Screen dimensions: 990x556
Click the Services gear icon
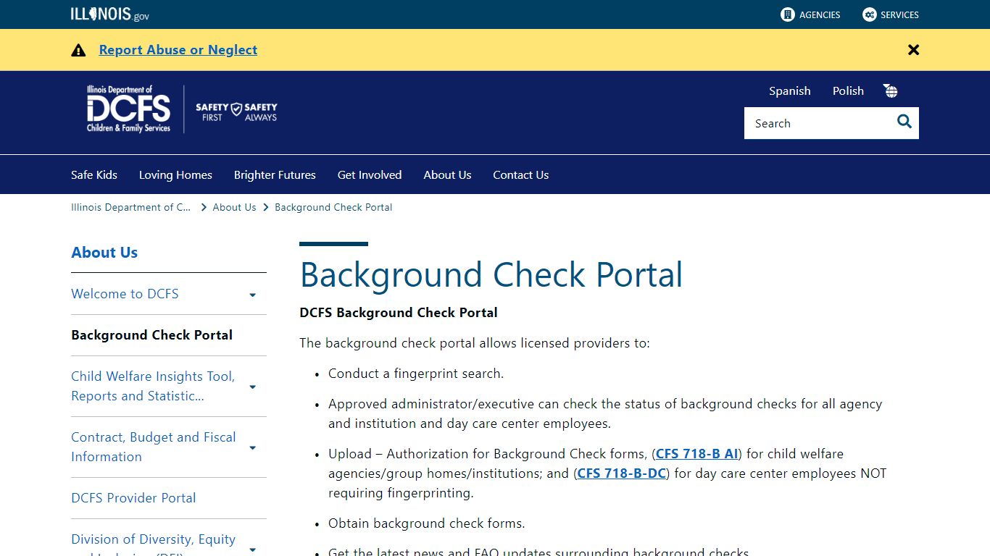pyautogui.click(x=870, y=14)
